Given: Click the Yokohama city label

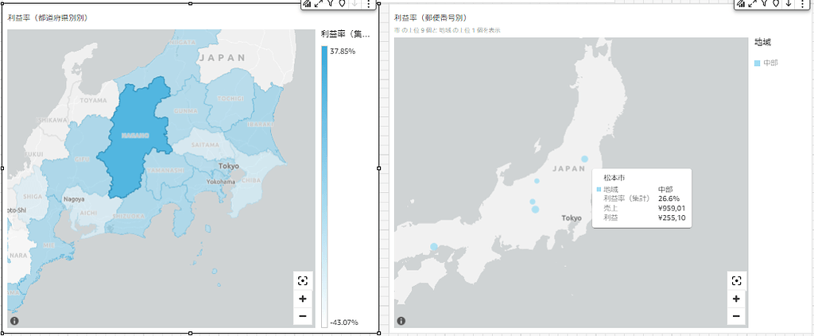Looking at the screenshot, I should coord(223,183).
